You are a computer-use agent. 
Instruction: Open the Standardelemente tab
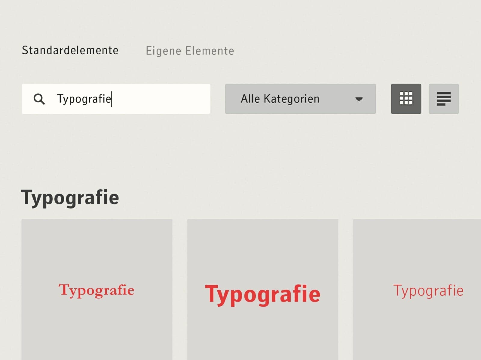70,50
